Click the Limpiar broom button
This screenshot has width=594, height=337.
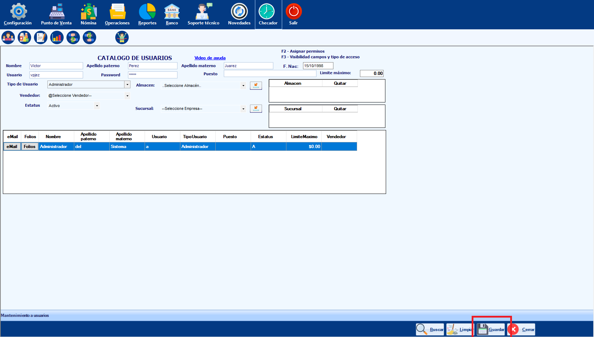(459, 330)
